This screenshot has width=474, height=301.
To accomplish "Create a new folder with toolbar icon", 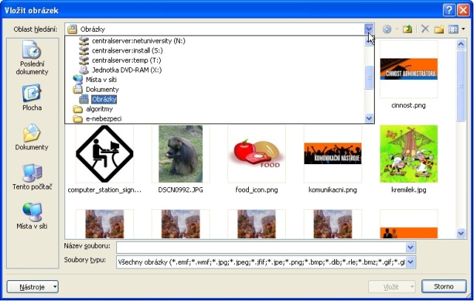I will pos(439,29).
